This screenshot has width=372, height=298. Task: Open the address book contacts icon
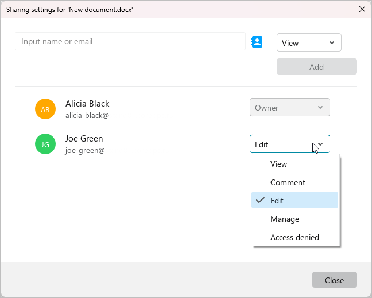pos(257,42)
